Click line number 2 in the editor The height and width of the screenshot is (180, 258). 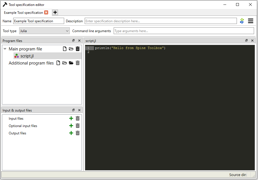point(89,52)
